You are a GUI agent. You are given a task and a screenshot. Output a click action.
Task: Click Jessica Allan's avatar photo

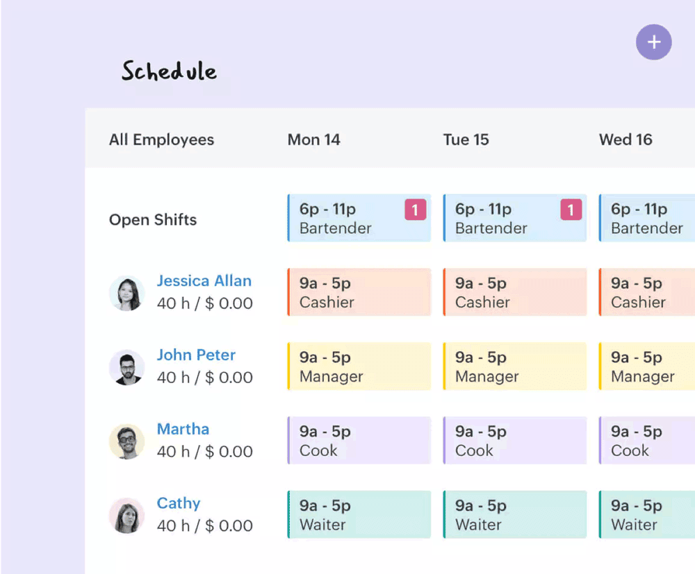pos(126,293)
